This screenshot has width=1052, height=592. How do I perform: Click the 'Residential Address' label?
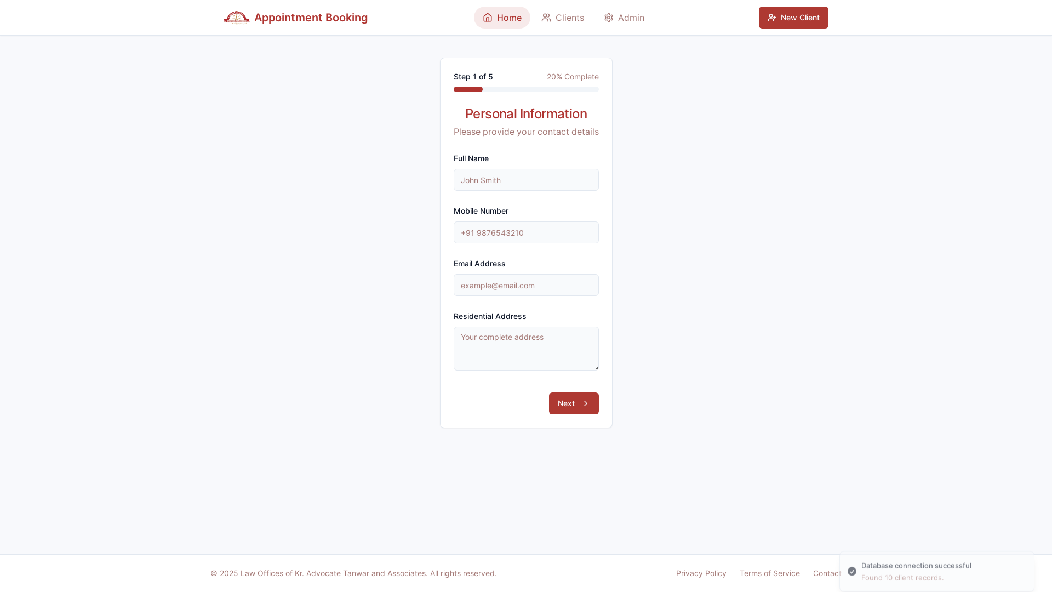tap(490, 316)
